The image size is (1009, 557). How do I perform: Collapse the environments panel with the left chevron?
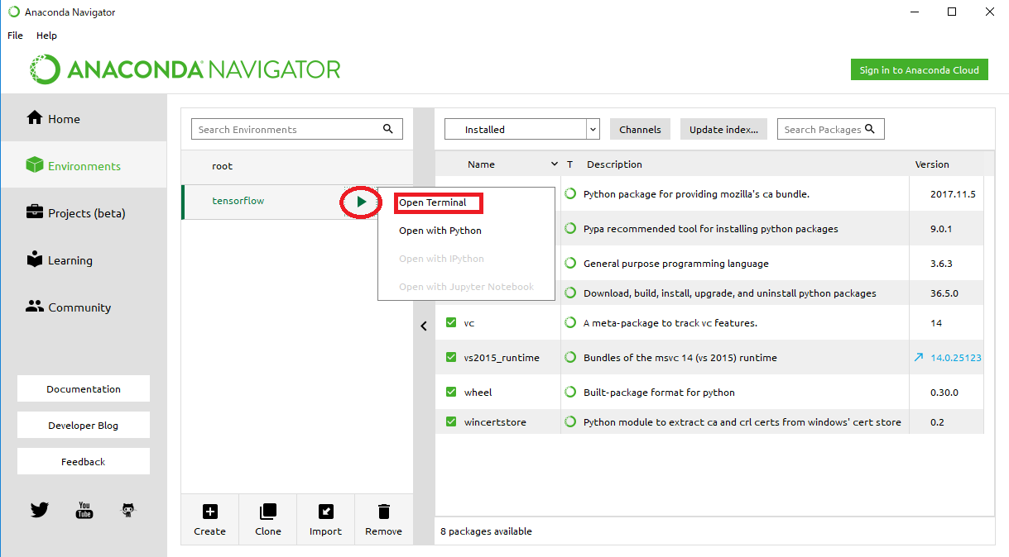tap(424, 326)
